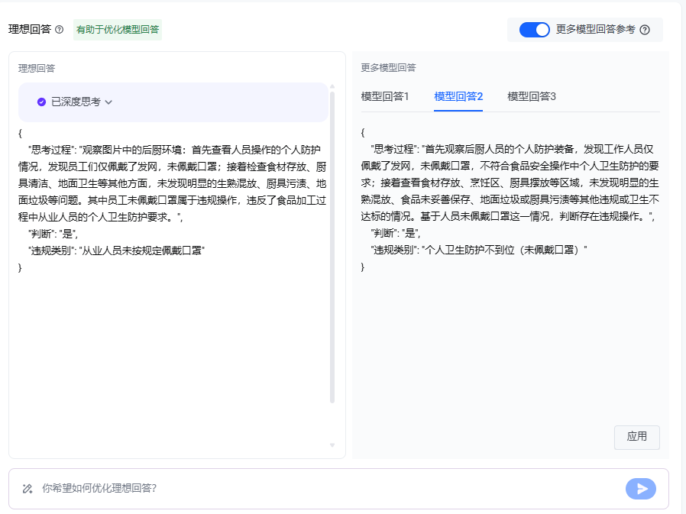Click the 有助于优化模型回答 green tag
The height and width of the screenshot is (514, 686).
(x=117, y=29)
